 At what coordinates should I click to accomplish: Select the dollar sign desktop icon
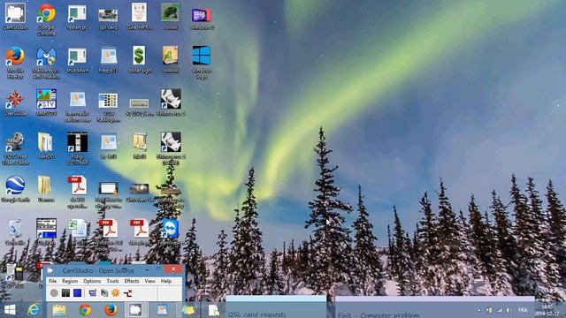(x=140, y=59)
